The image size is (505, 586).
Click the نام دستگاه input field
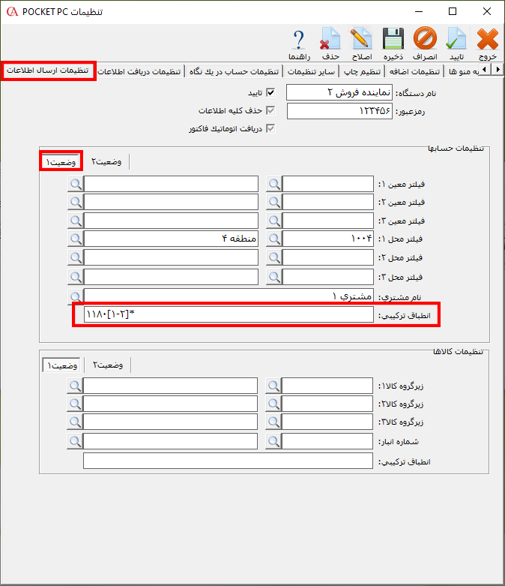pyautogui.click(x=339, y=93)
